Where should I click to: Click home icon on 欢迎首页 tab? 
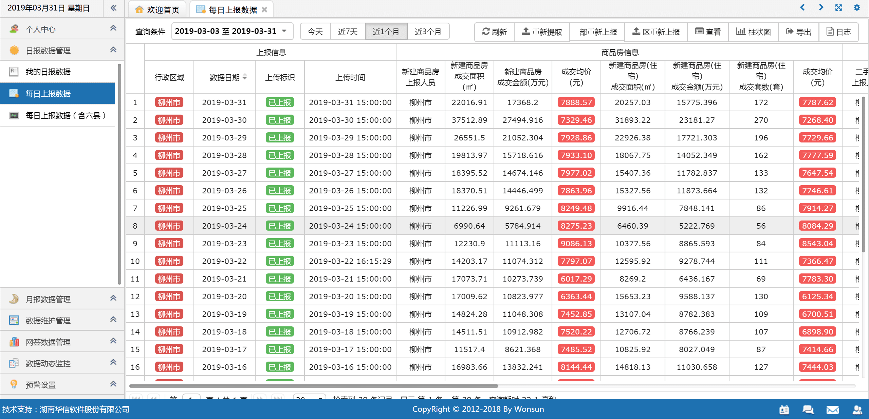tap(139, 9)
